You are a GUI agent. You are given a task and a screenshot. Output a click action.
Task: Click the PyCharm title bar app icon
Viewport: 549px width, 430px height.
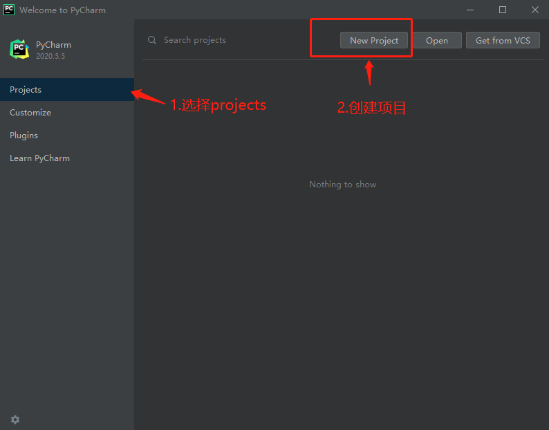click(9, 10)
